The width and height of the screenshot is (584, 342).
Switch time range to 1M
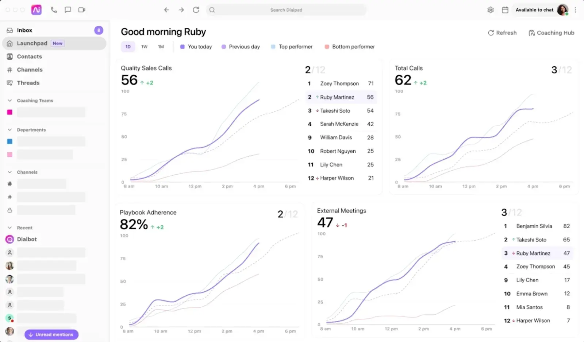click(161, 47)
